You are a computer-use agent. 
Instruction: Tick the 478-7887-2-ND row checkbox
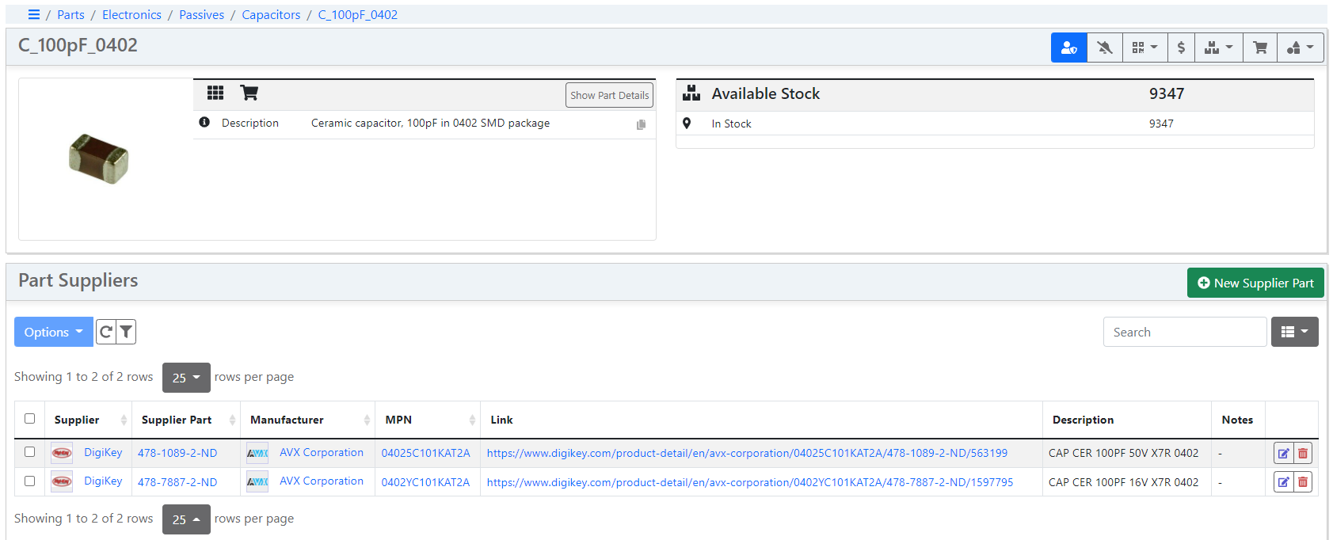click(30, 481)
